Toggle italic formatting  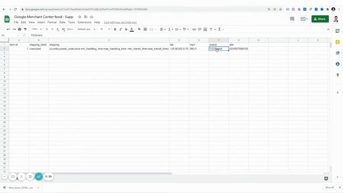click(121, 29)
